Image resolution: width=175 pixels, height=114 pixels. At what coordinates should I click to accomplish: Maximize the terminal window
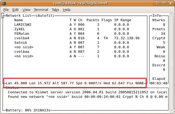coord(164,3)
